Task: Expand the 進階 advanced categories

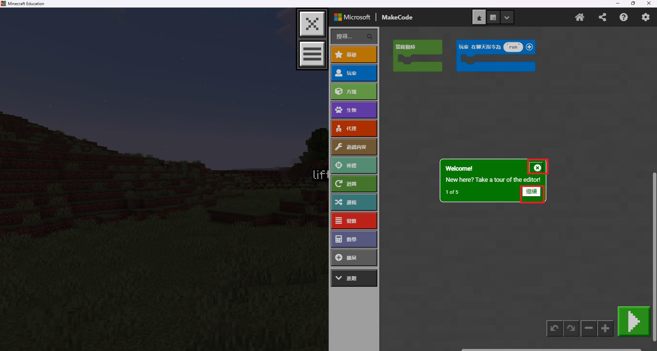Action: pos(354,278)
